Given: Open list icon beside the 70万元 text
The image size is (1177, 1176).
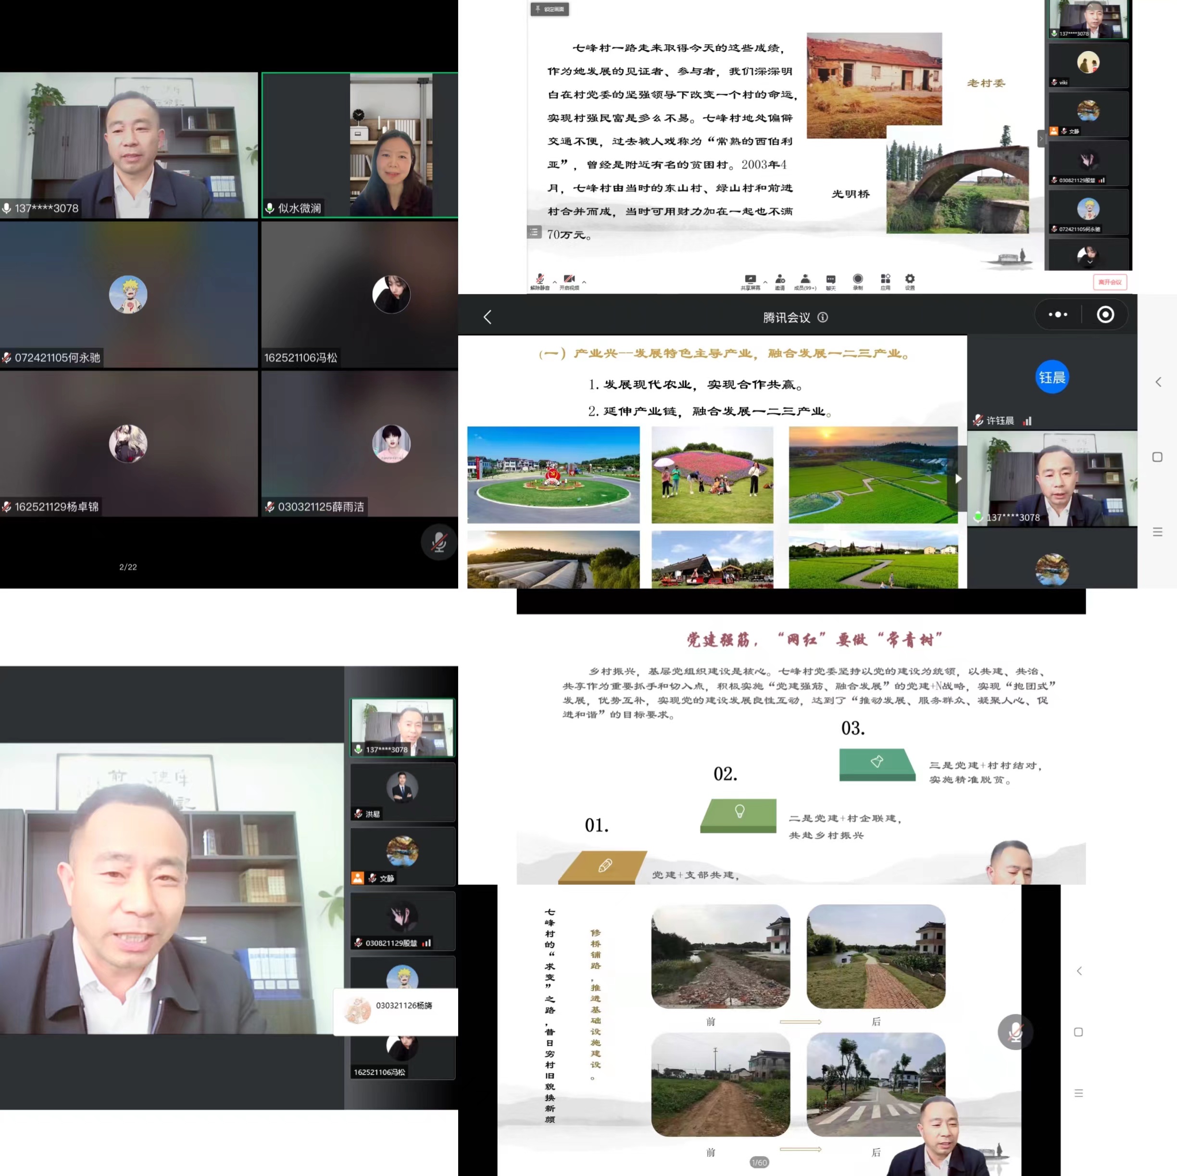Looking at the screenshot, I should pyautogui.click(x=534, y=232).
